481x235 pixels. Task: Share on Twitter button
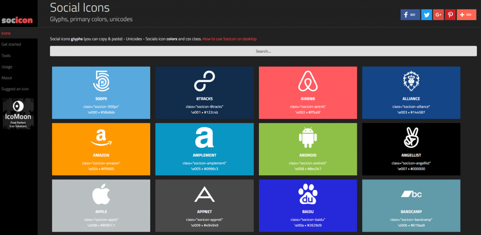click(427, 15)
